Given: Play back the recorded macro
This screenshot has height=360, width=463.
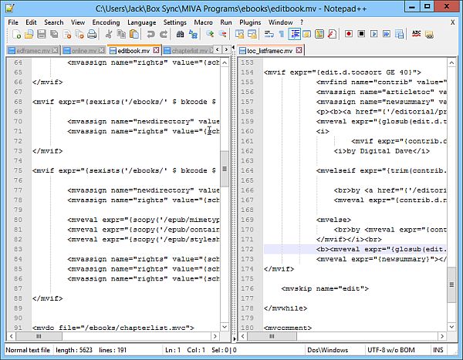Looking at the screenshot, I should click(374, 34).
